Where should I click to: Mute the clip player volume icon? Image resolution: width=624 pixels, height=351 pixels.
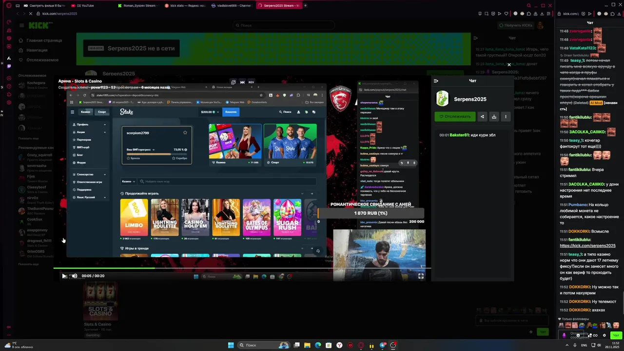[75, 276]
